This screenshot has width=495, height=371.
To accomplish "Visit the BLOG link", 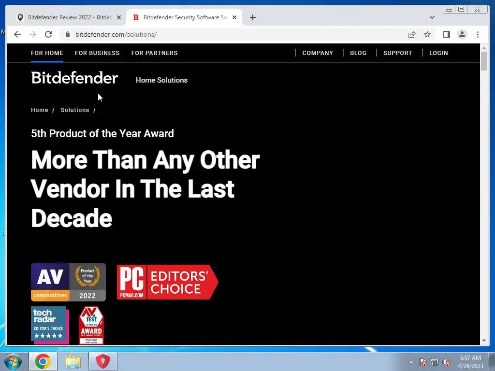I will 358,53.
